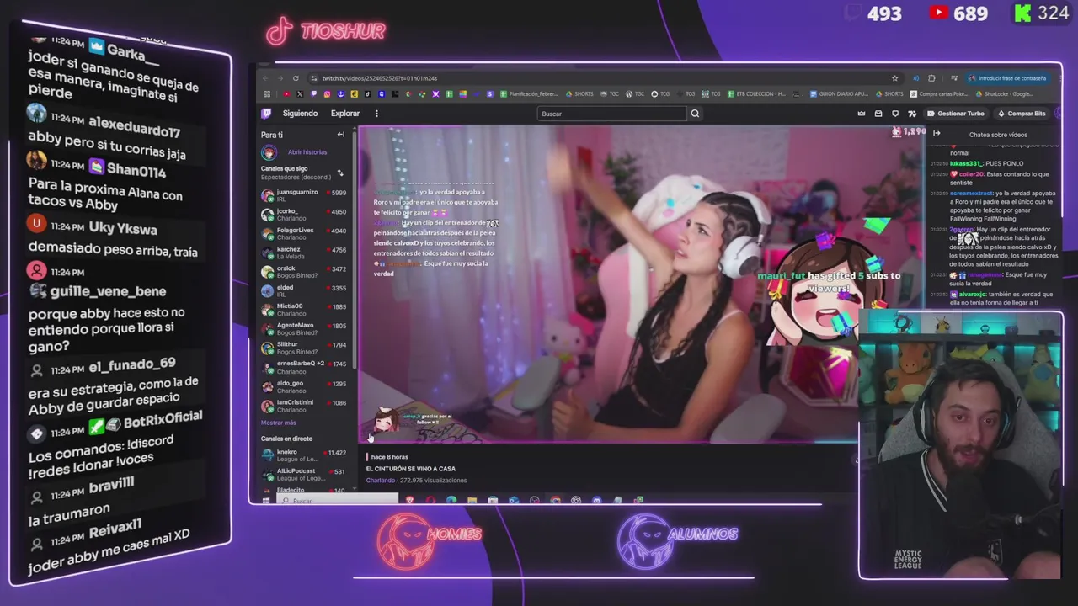This screenshot has width=1078, height=606.
Task: Click the Twitch video player area
Action: point(642,284)
